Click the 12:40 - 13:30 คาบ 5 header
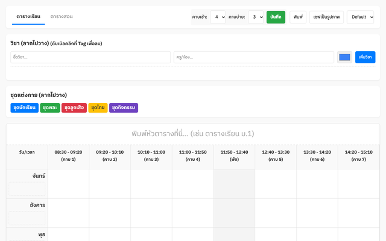The image size is (386, 241). pos(276,157)
